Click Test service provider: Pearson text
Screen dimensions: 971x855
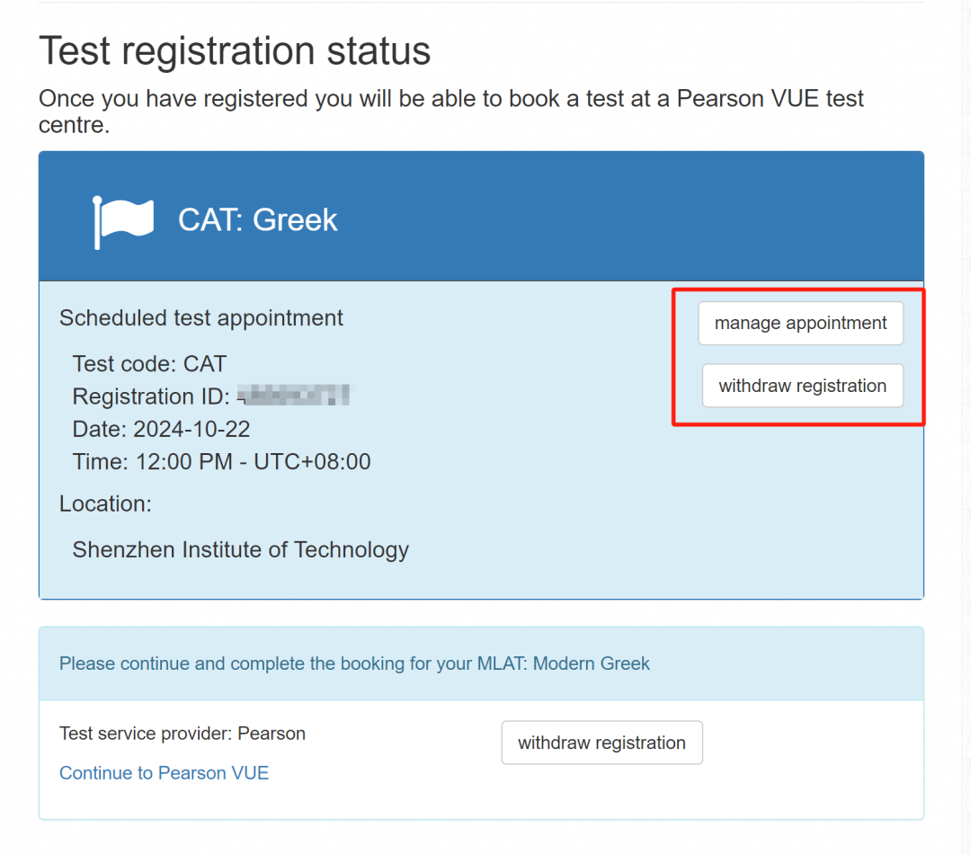[183, 734]
